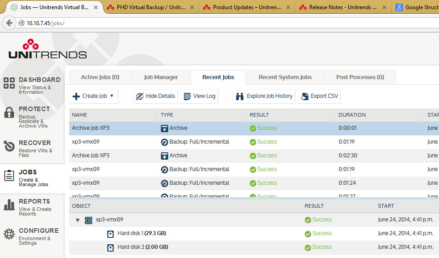This screenshot has width=439, height=258.
Task: Click the Jobs clipboard icon
Action: (x=9, y=175)
